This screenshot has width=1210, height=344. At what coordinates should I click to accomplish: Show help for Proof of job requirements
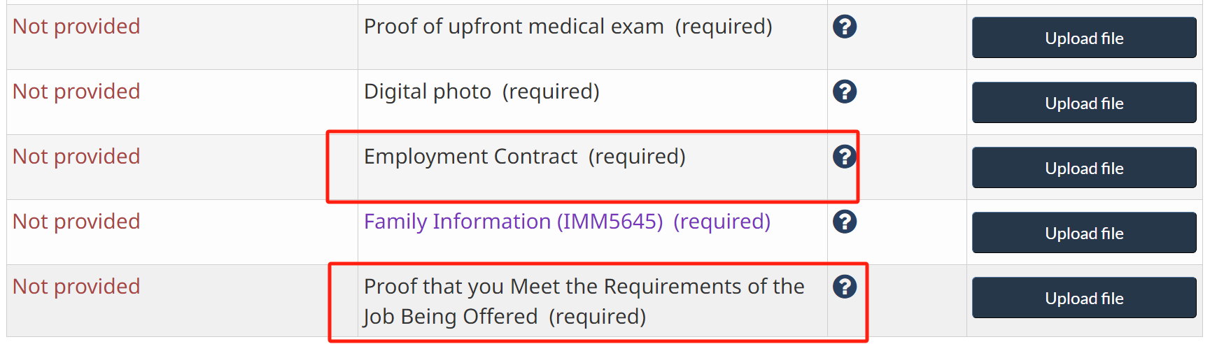[844, 287]
